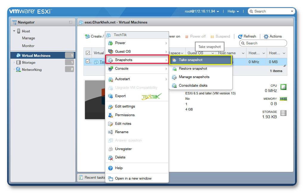Choose Open in a new window
304x193 pixels.
pyautogui.click(x=137, y=178)
